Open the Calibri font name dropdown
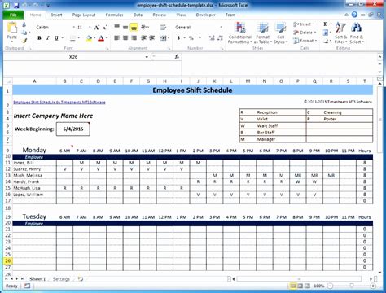 73,27
